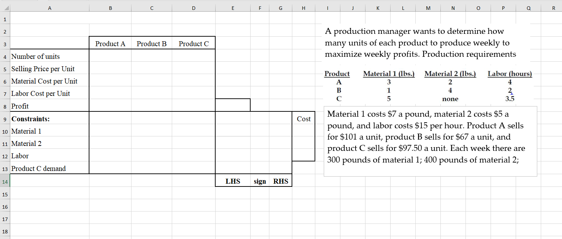Click the 'Material 1' constraint label cell

pyautogui.click(x=49, y=131)
